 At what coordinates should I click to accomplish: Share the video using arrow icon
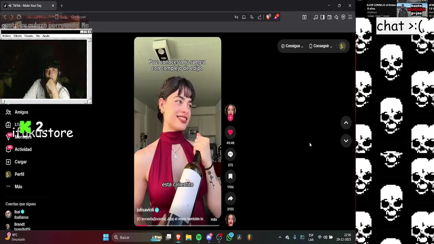click(230, 198)
